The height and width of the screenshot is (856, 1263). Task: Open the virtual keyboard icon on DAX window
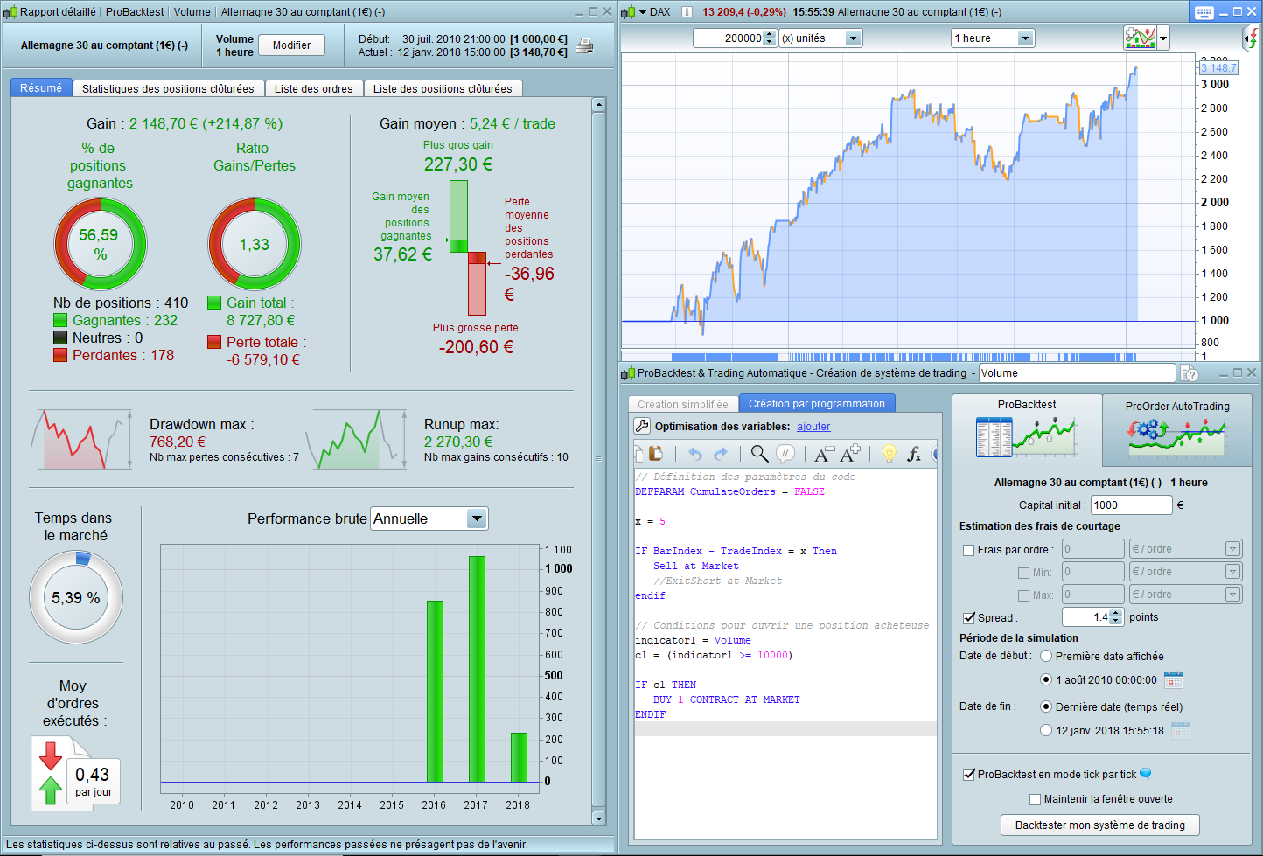click(1204, 12)
